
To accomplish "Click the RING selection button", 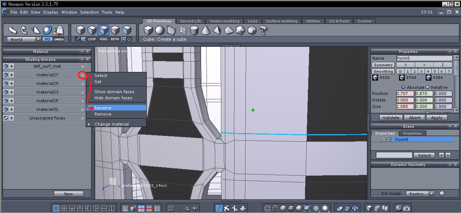I will coord(103,39).
